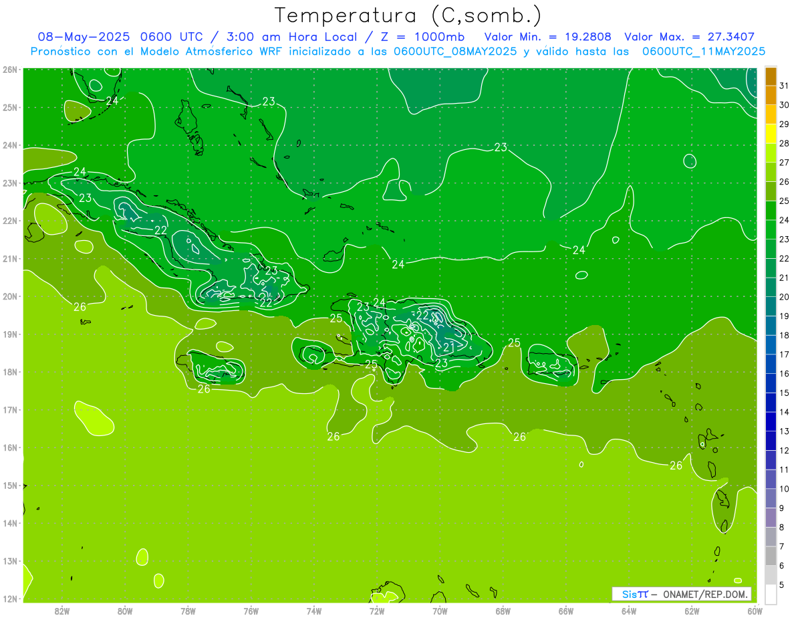The width and height of the screenshot is (802, 620).
Task: Click the "Temperatura (C,somb.)" chart title
Action: [408, 15]
